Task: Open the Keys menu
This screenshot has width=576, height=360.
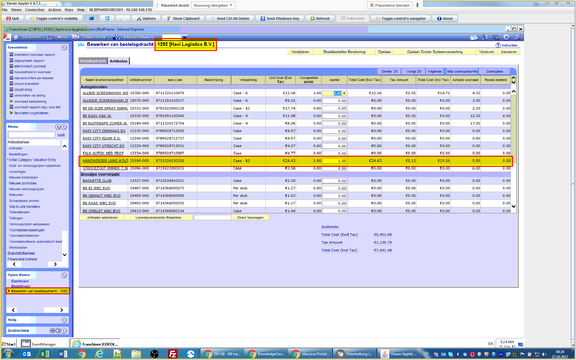Action: 69,10
